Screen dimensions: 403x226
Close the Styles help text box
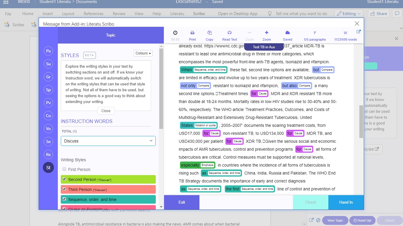106,111
